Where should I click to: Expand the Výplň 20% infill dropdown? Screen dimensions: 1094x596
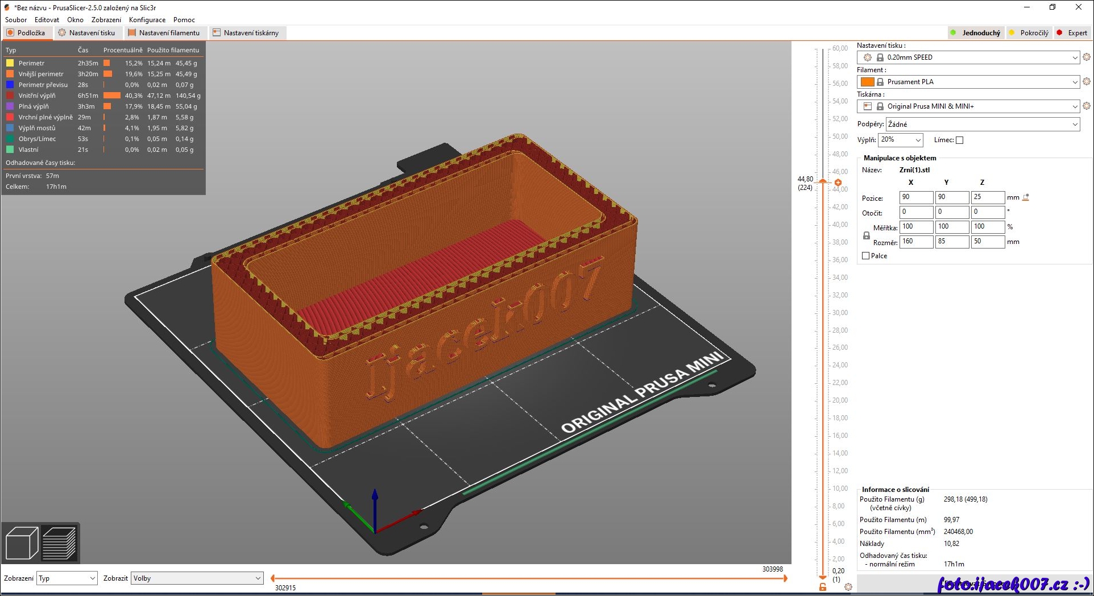tap(901, 140)
